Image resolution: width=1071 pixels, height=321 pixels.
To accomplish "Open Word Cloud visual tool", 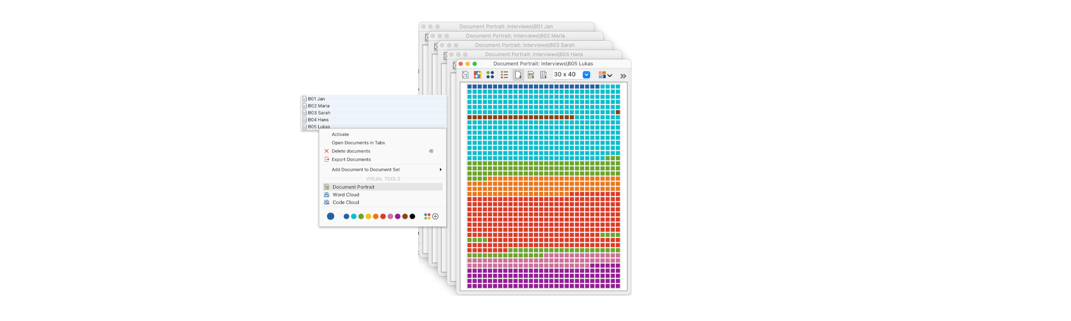I will (x=345, y=195).
